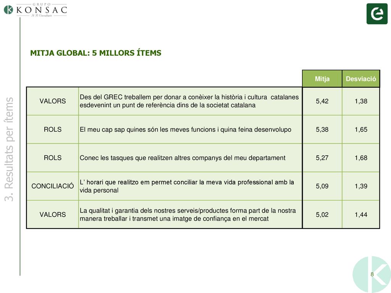Select the mean value 5,09

tap(322, 186)
